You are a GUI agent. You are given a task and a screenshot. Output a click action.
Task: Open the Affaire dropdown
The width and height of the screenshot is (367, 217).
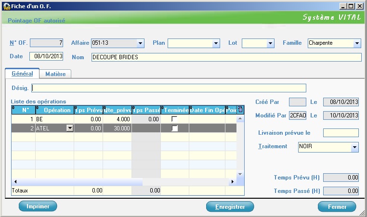coord(140,44)
